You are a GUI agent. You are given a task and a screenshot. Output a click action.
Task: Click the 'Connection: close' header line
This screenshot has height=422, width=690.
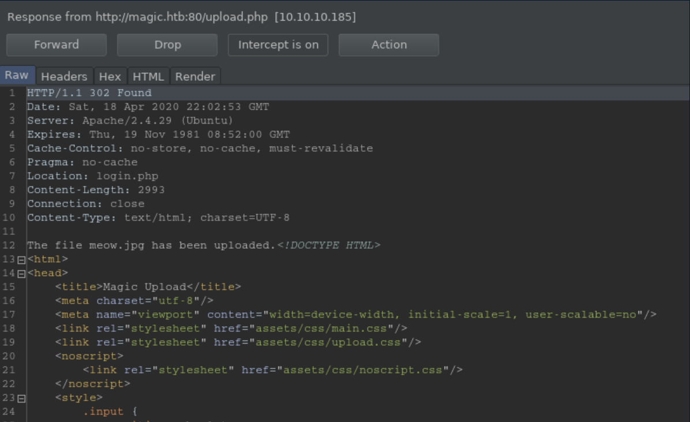coord(85,204)
